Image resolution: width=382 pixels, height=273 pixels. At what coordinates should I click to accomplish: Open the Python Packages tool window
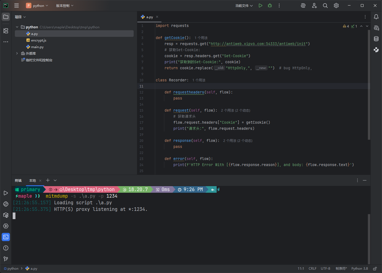coord(6,215)
